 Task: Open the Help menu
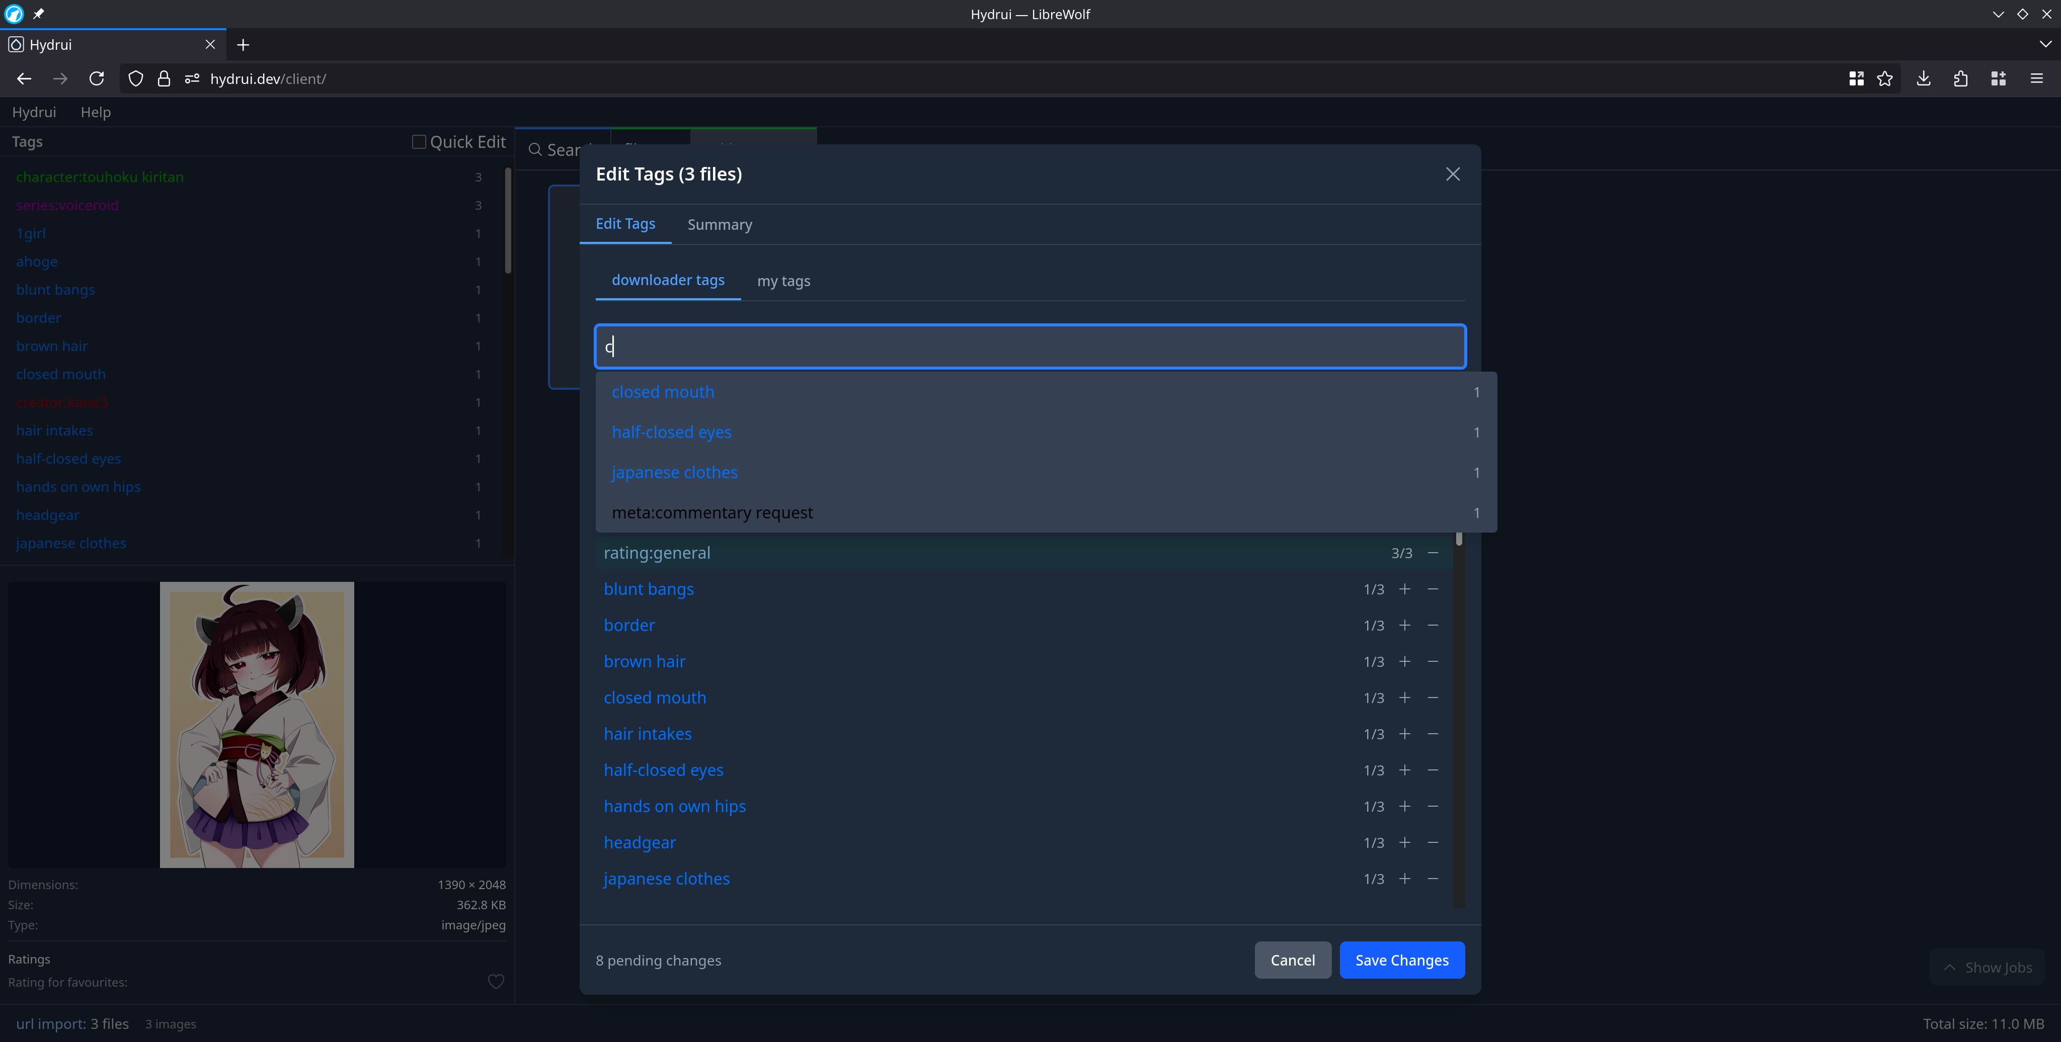coord(95,112)
